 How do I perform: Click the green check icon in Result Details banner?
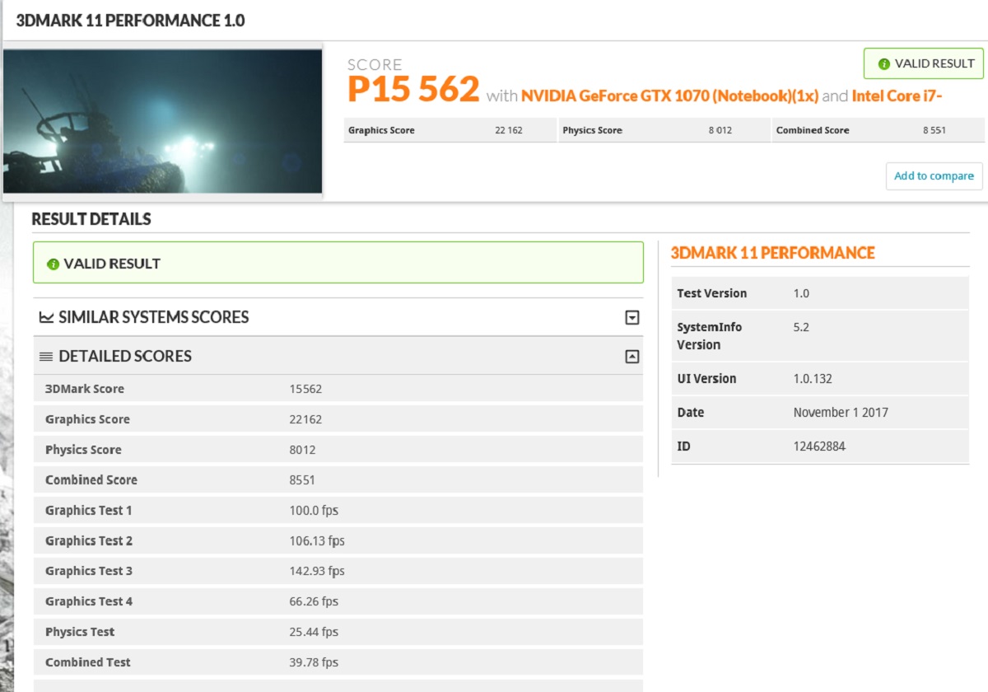pos(54,264)
